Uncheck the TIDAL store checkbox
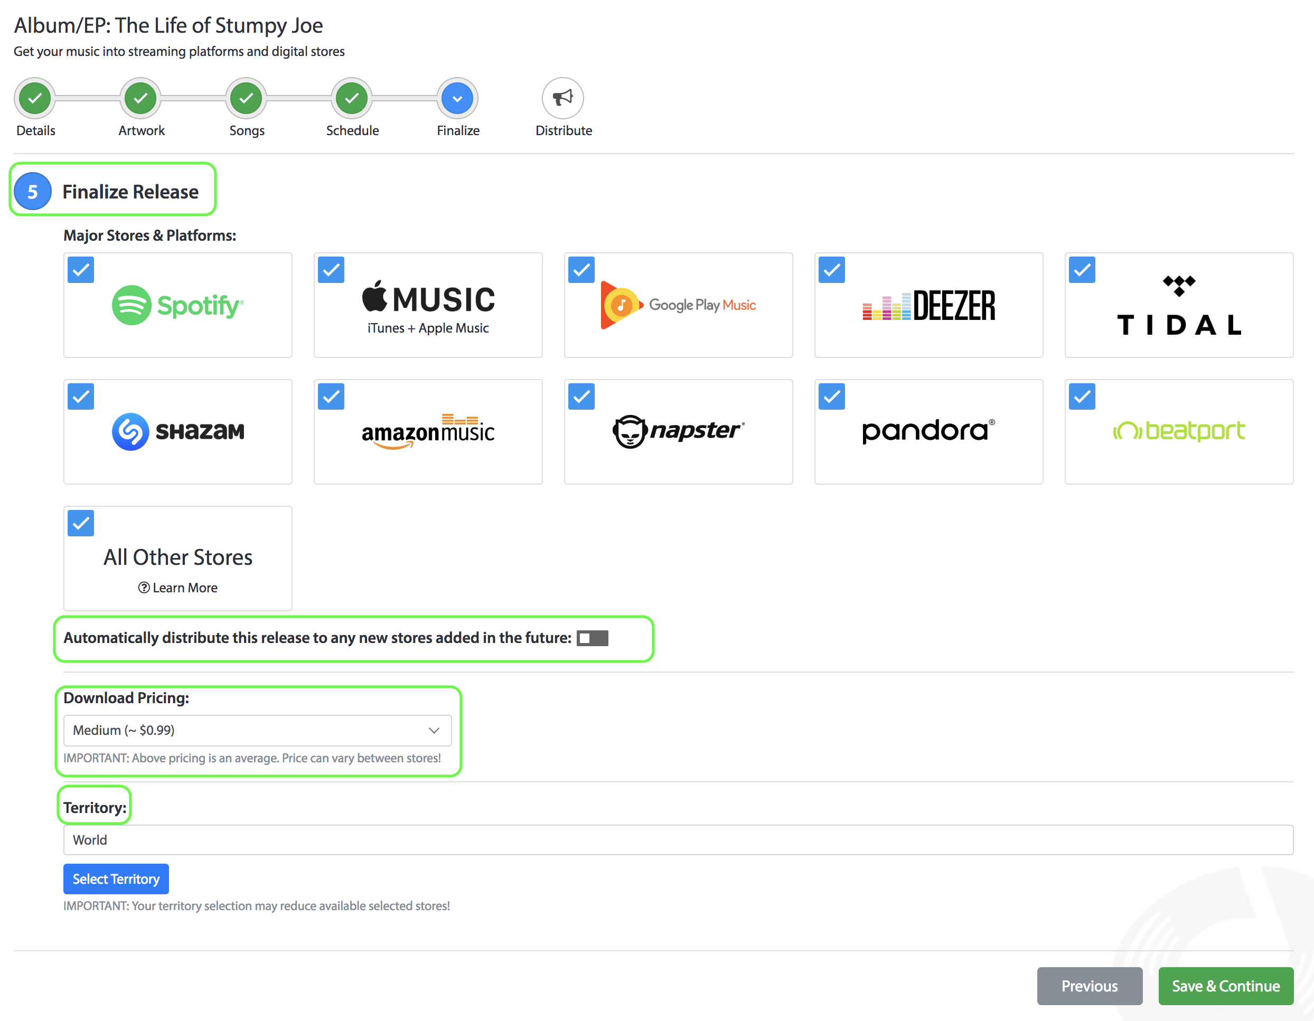1314x1021 pixels. (1082, 270)
